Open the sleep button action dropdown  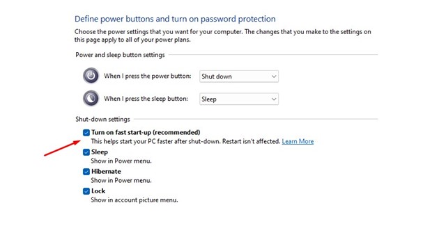239,99
